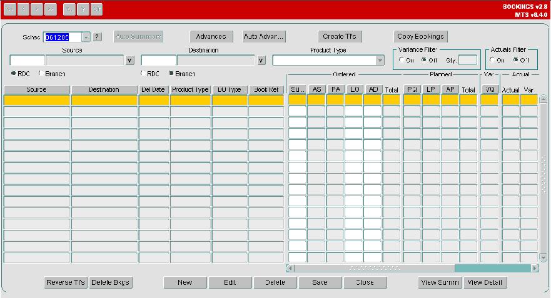Open the Product Type dropdown
This screenshot has height=298, width=551.
(x=380, y=61)
